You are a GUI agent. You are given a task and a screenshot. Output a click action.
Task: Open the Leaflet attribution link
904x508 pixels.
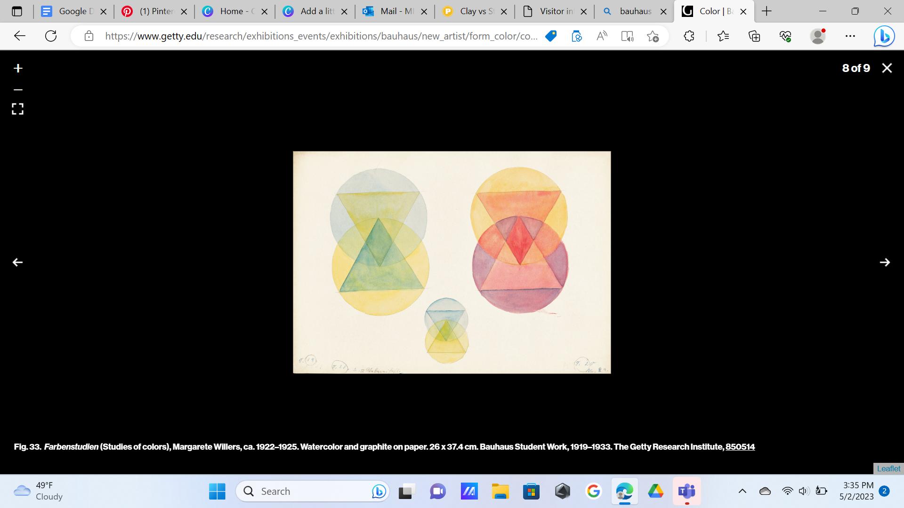pos(888,468)
